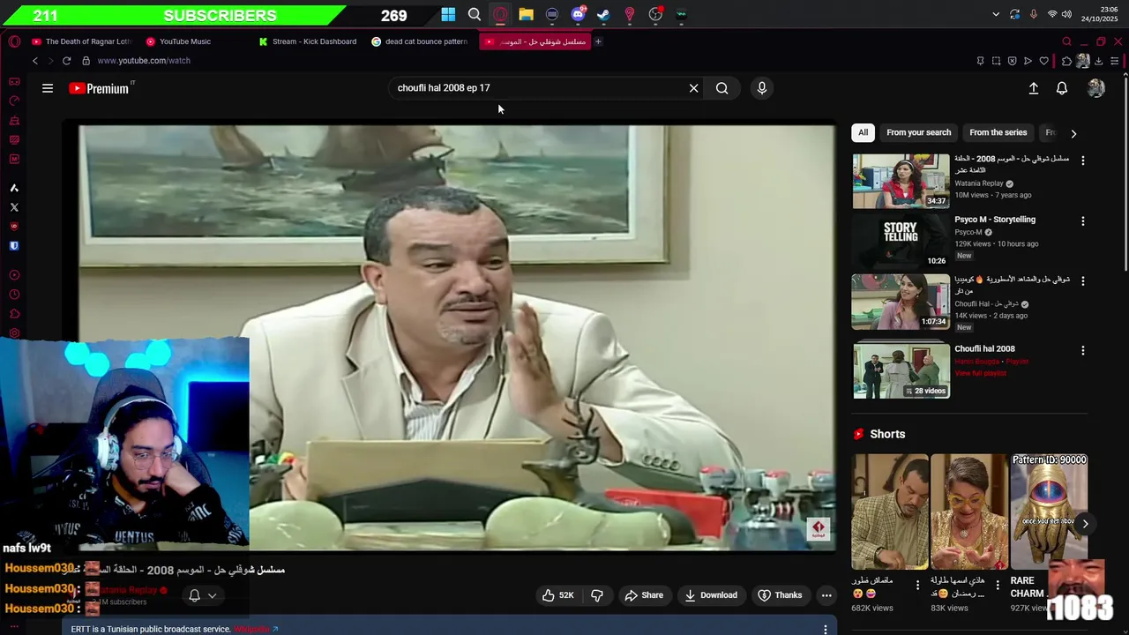
Task: Switch to the Death of Ragnar tab
Action: point(81,41)
